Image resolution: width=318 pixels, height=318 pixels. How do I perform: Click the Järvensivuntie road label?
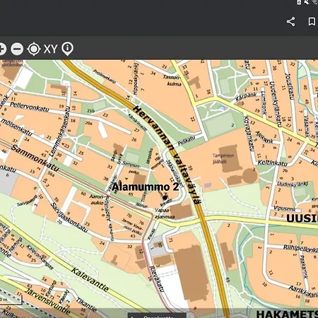pyautogui.click(x=48, y=302)
